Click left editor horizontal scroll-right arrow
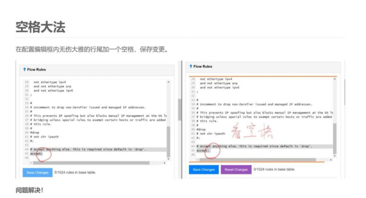 (x=165, y=163)
